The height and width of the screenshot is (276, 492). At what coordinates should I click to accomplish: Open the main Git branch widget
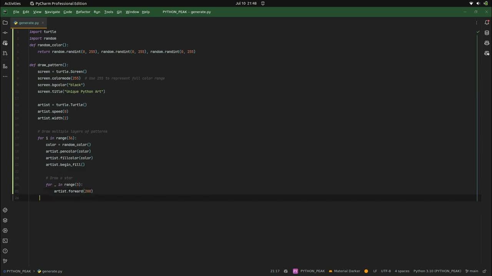[x=472, y=271]
